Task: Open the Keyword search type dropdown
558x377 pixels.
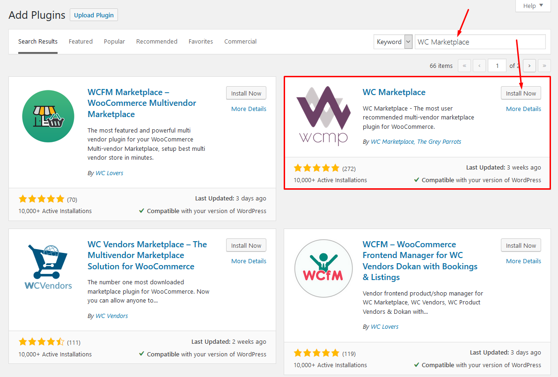Action: click(393, 42)
